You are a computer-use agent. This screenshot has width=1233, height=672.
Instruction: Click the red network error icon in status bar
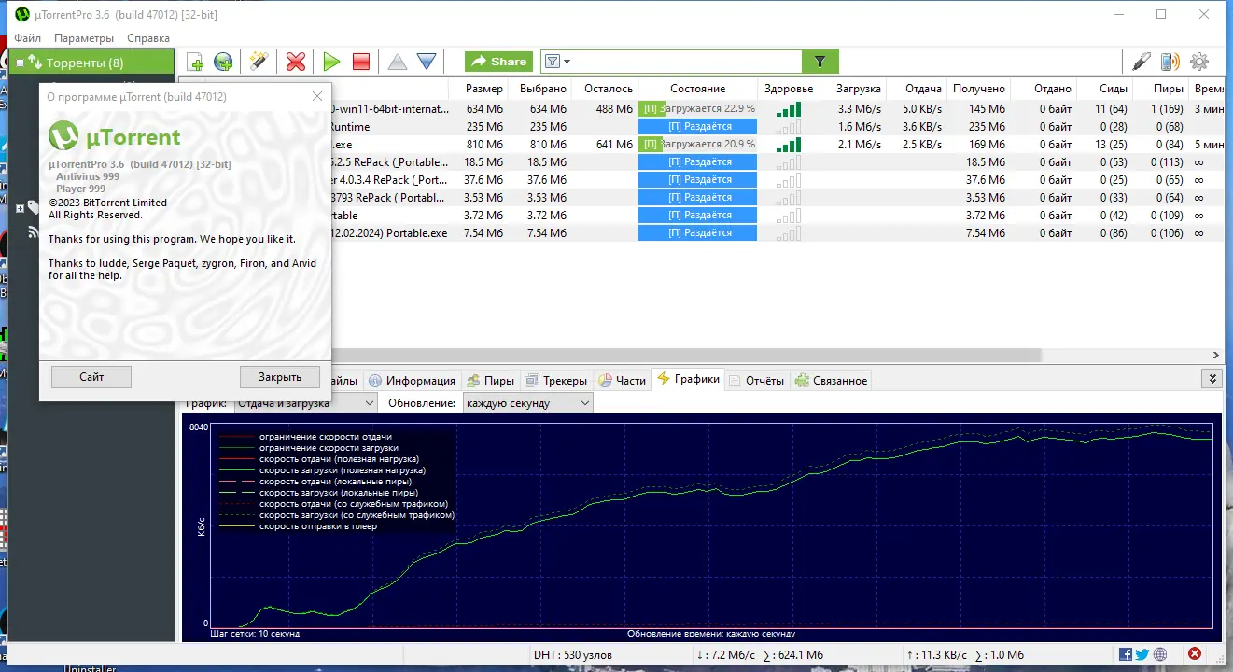(x=1195, y=654)
